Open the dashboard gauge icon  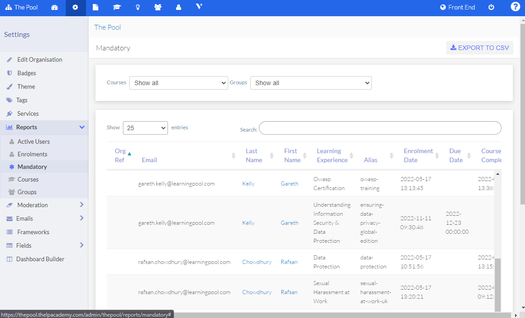pyautogui.click(x=54, y=8)
